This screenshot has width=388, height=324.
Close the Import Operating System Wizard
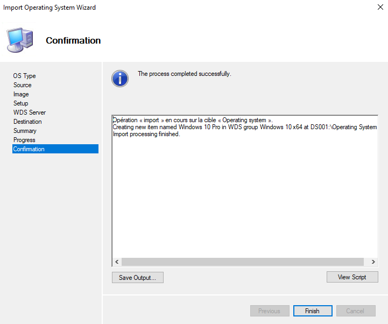(380, 7)
